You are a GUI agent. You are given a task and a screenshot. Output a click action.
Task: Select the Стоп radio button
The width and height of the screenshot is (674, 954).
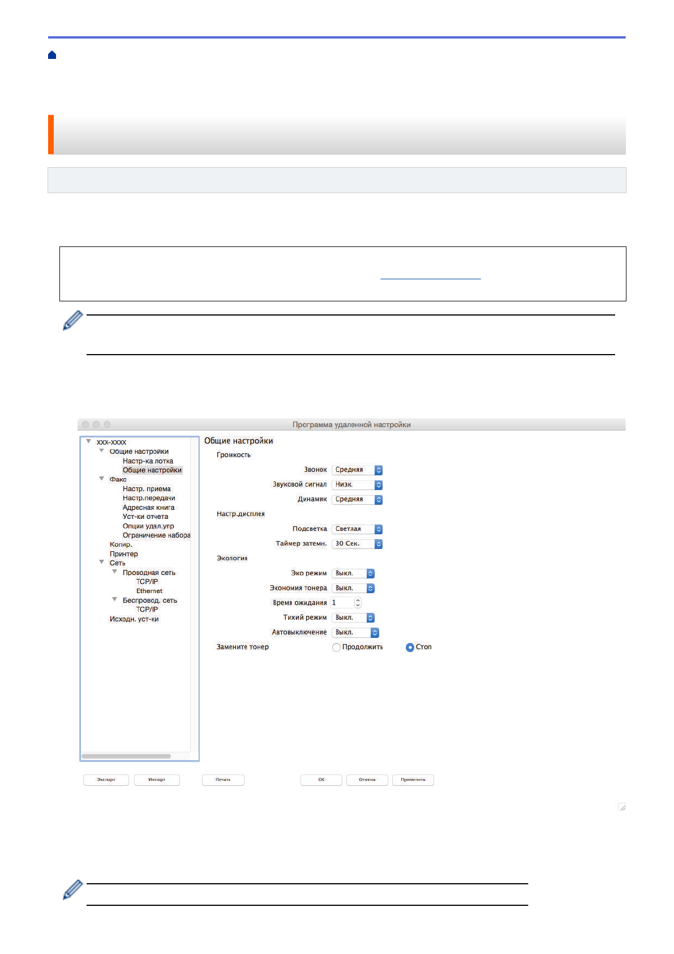coord(410,648)
